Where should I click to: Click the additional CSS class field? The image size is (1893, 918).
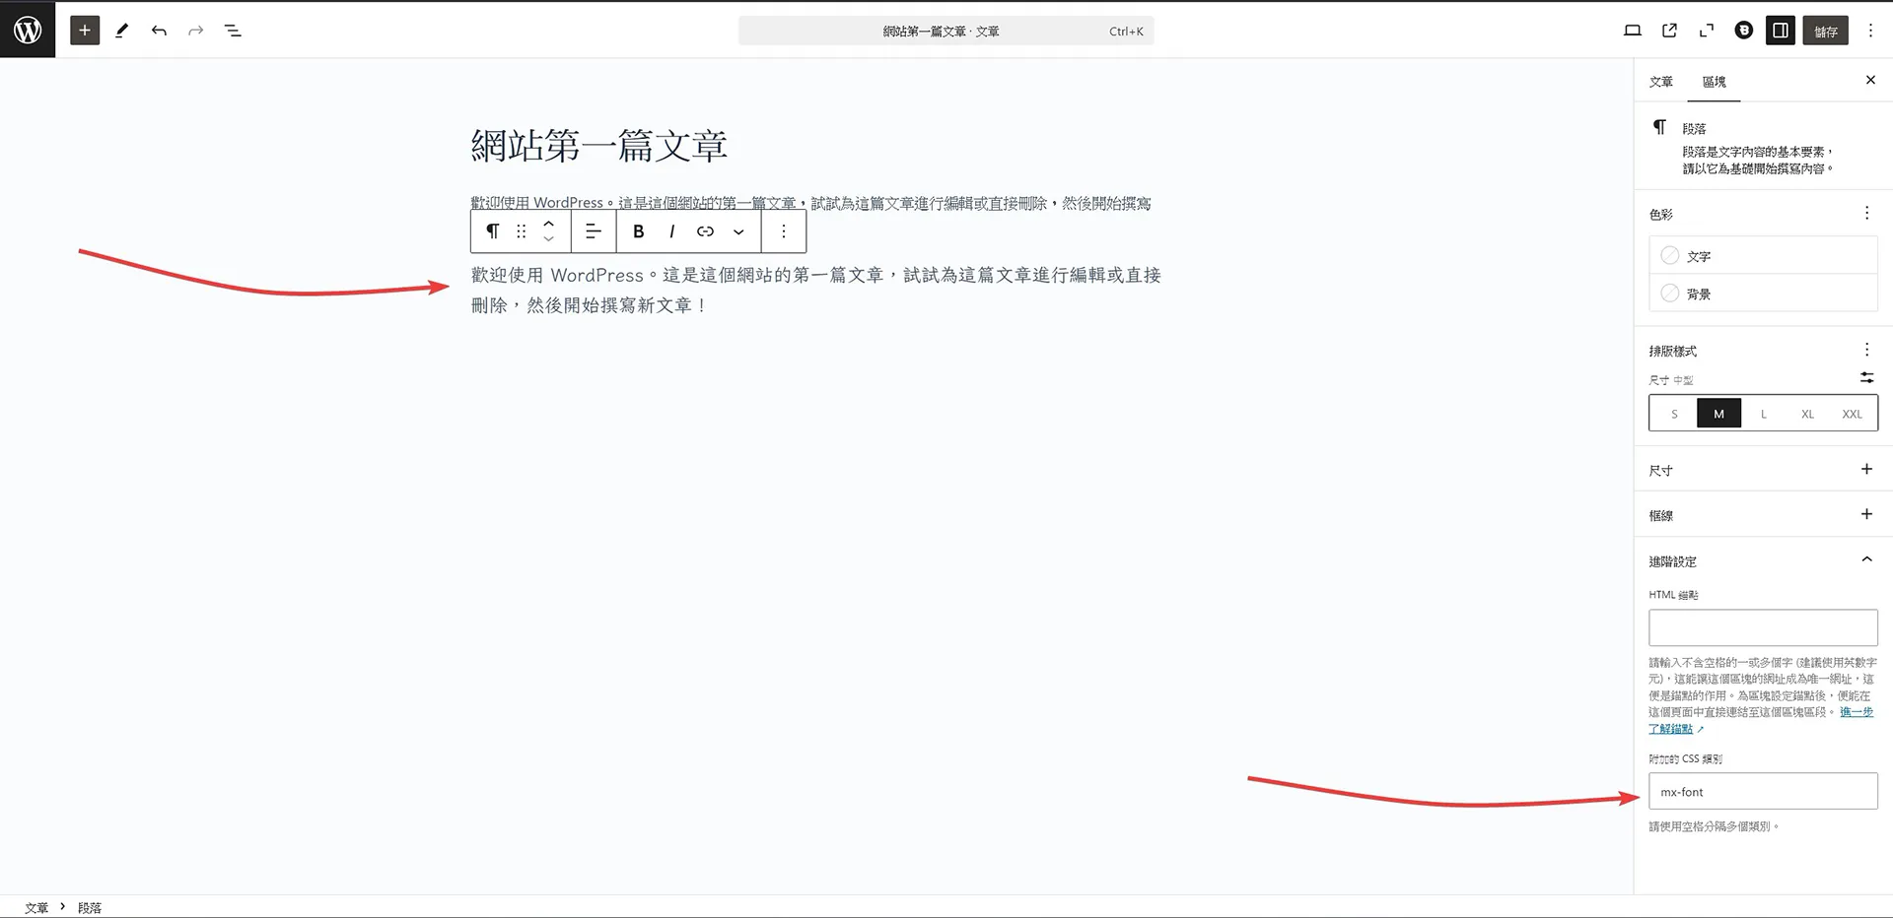1763,791
